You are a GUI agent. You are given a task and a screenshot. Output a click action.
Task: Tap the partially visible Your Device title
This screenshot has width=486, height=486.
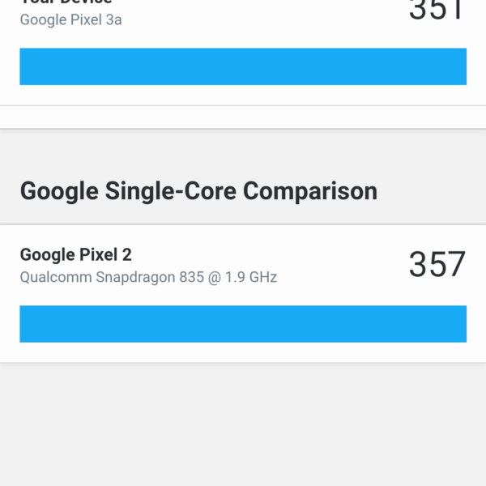(x=65, y=2)
